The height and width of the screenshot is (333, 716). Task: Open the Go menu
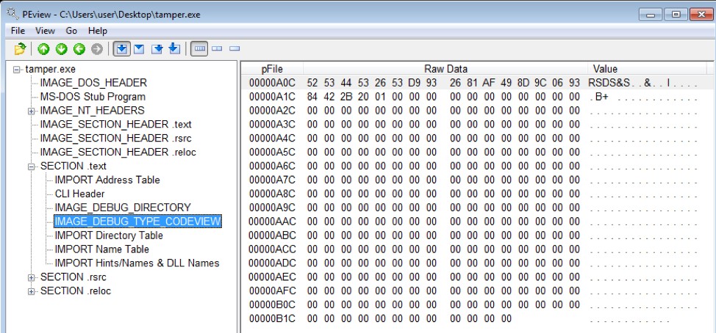[71, 31]
